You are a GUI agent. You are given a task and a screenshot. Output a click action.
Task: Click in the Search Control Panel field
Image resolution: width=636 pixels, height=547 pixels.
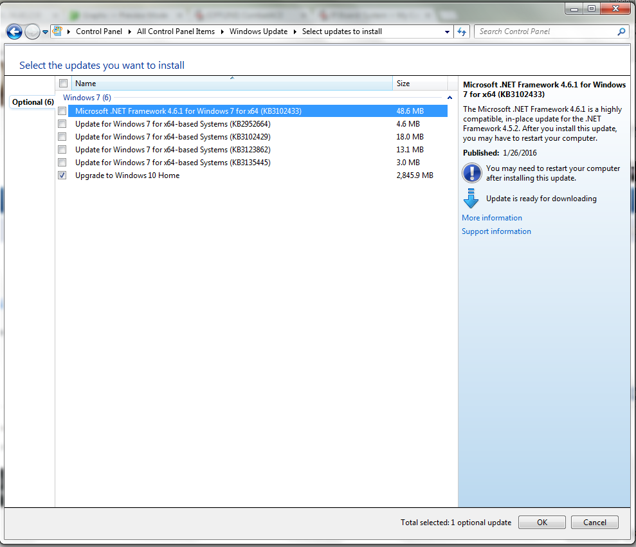pos(545,31)
